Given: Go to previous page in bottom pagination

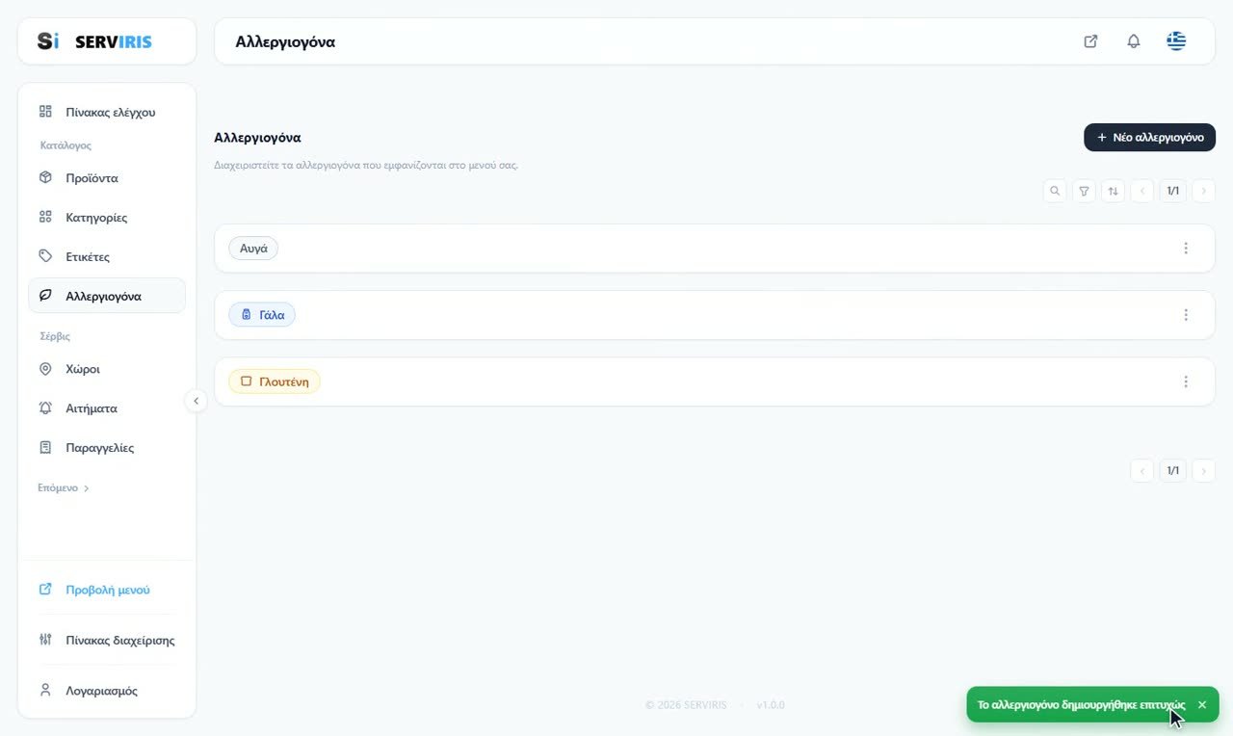Looking at the screenshot, I should pyautogui.click(x=1141, y=471).
